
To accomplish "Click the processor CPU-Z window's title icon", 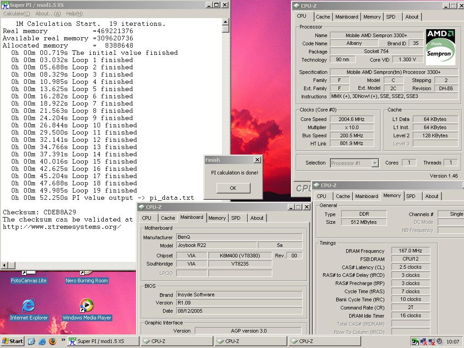I will (x=296, y=5).
